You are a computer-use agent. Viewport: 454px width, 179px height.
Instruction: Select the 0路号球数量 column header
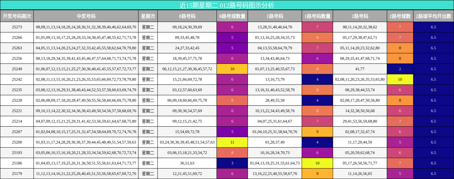232,16
